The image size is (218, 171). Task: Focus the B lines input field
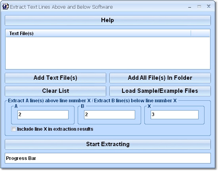(x=109, y=115)
